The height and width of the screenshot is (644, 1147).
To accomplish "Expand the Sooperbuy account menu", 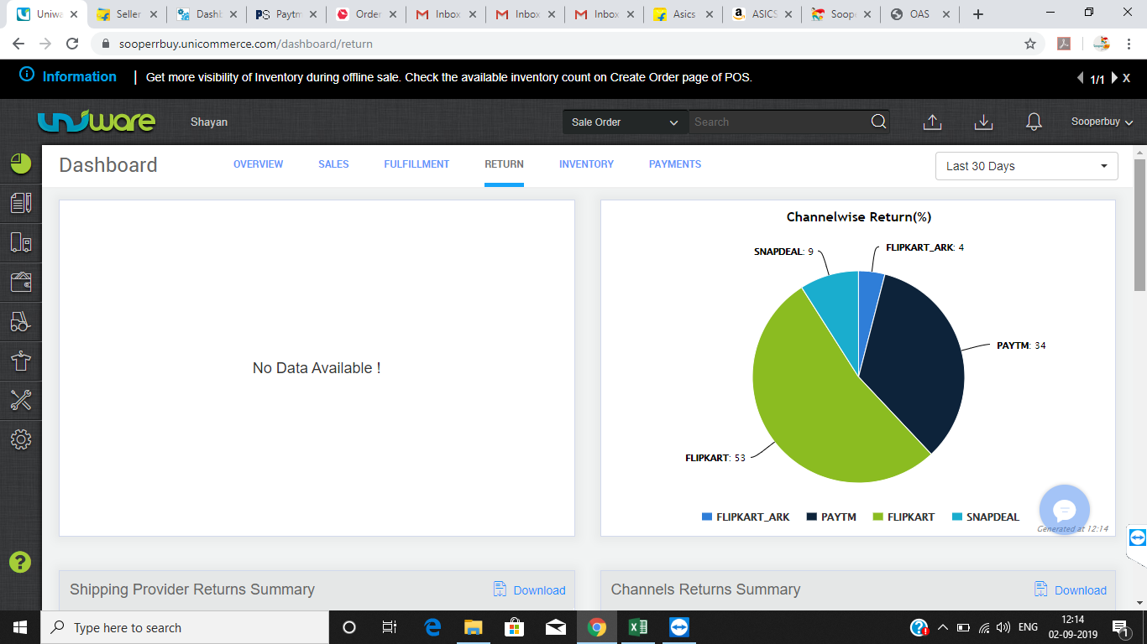I will tap(1102, 122).
